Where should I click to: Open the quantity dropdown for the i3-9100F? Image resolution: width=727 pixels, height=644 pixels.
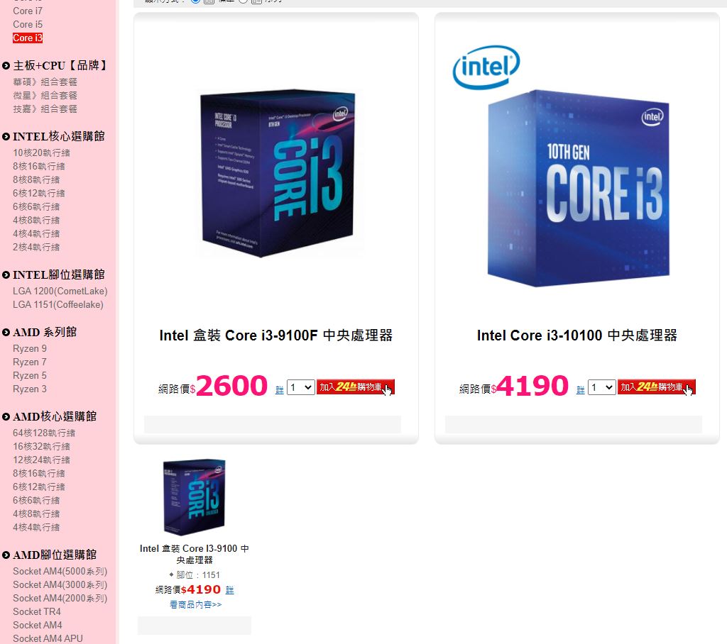coord(300,387)
